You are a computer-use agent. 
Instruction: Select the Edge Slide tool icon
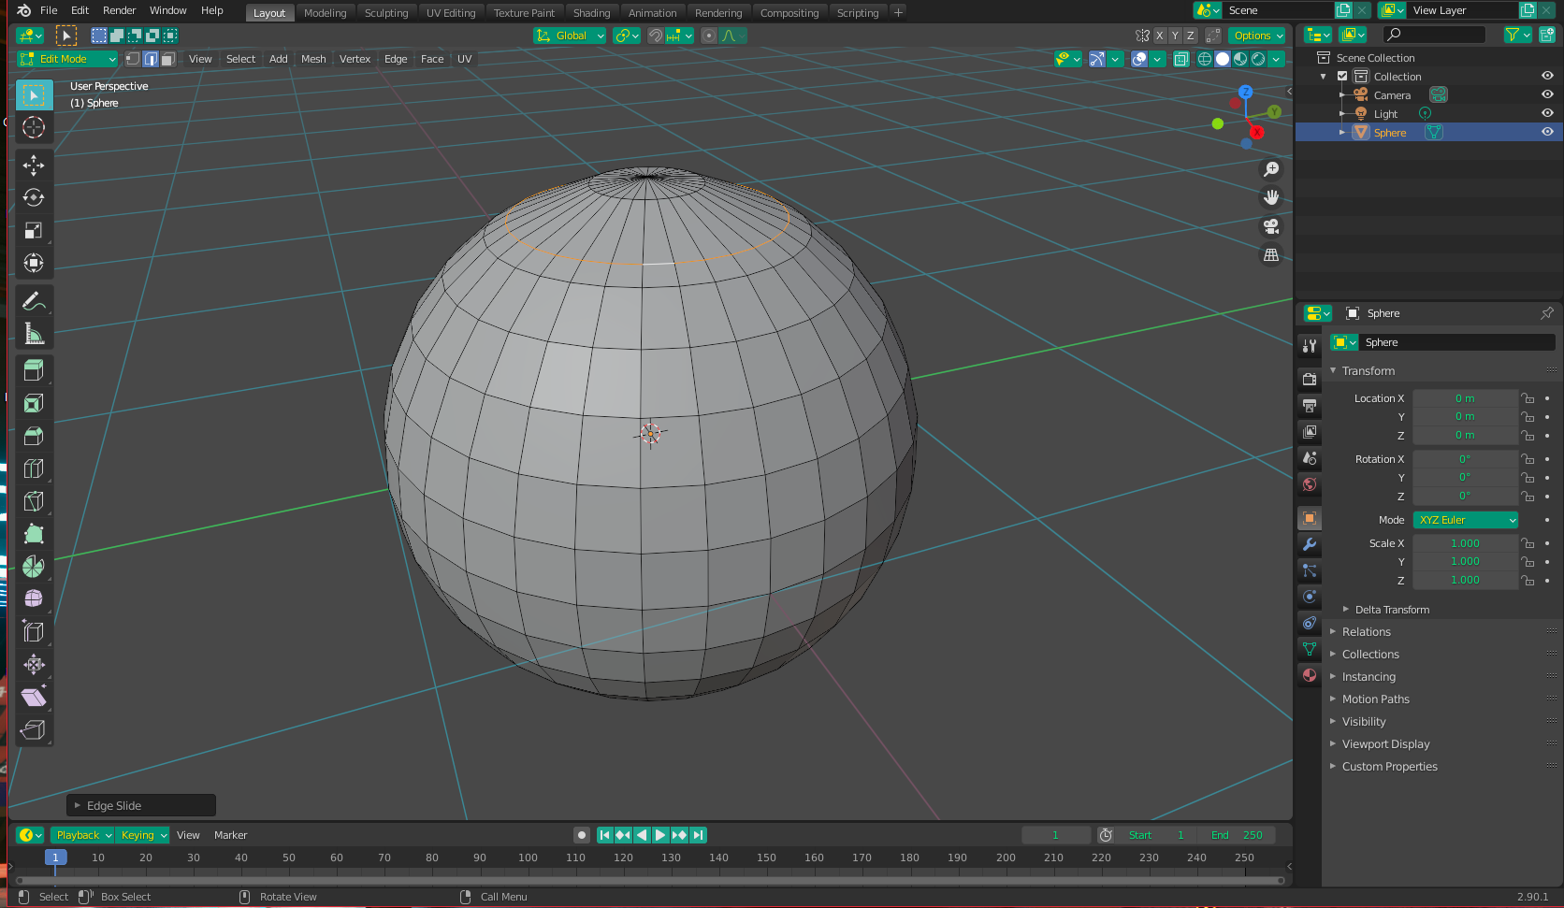(34, 631)
